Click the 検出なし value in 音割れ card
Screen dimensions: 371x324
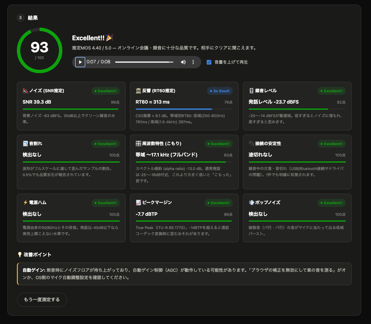tap(32, 155)
